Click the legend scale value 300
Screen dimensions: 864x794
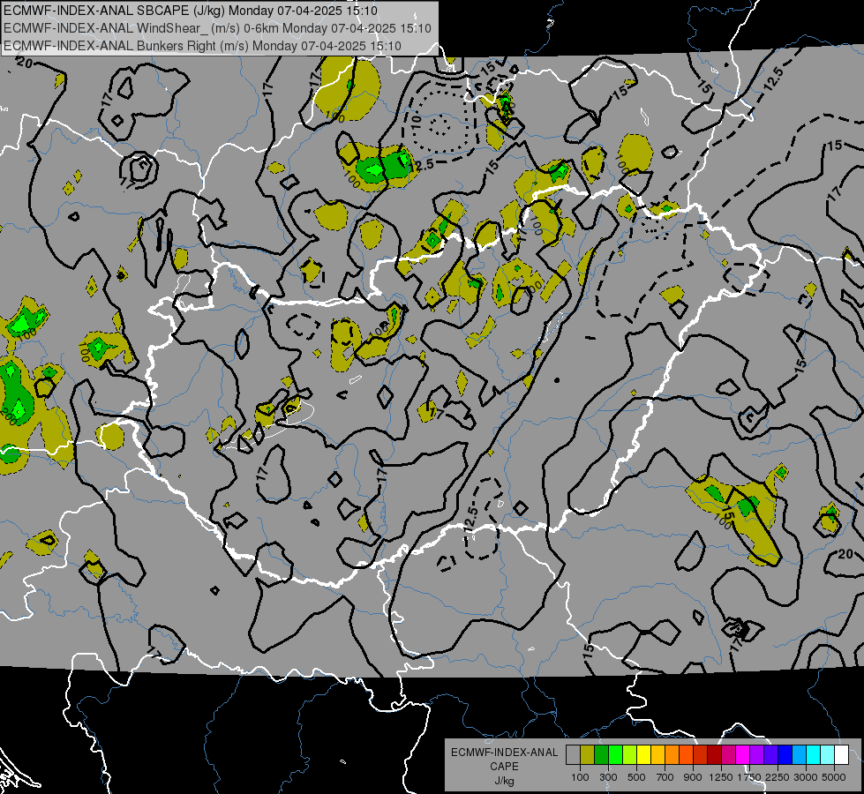click(x=608, y=777)
